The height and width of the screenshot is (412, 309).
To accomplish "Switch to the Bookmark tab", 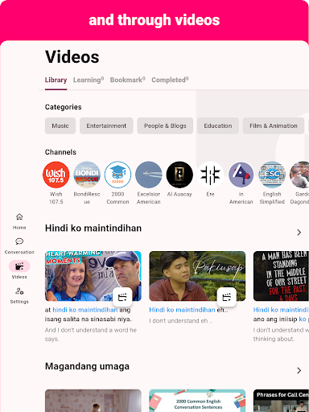I will (128, 80).
